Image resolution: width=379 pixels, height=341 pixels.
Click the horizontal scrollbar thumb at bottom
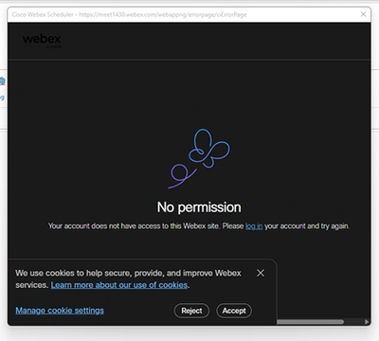point(310,322)
